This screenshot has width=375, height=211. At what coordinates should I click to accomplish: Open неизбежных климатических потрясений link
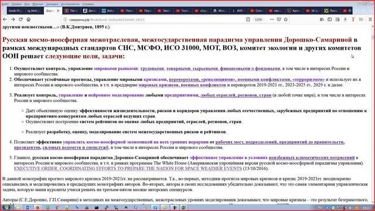point(312,158)
